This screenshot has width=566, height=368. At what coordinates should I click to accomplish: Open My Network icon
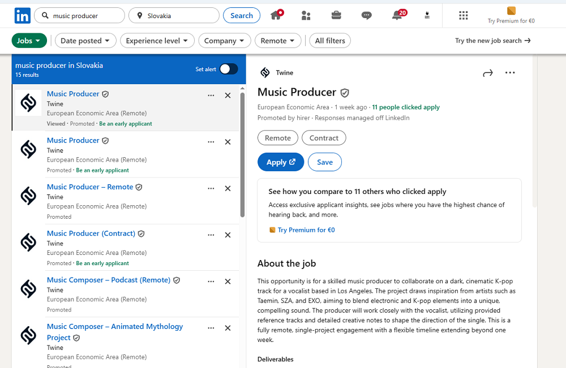click(x=306, y=15)
